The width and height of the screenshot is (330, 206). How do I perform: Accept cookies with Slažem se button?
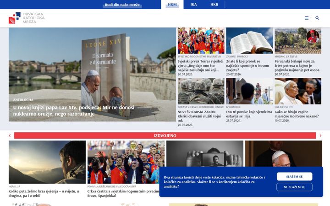[x=294, y=177]
